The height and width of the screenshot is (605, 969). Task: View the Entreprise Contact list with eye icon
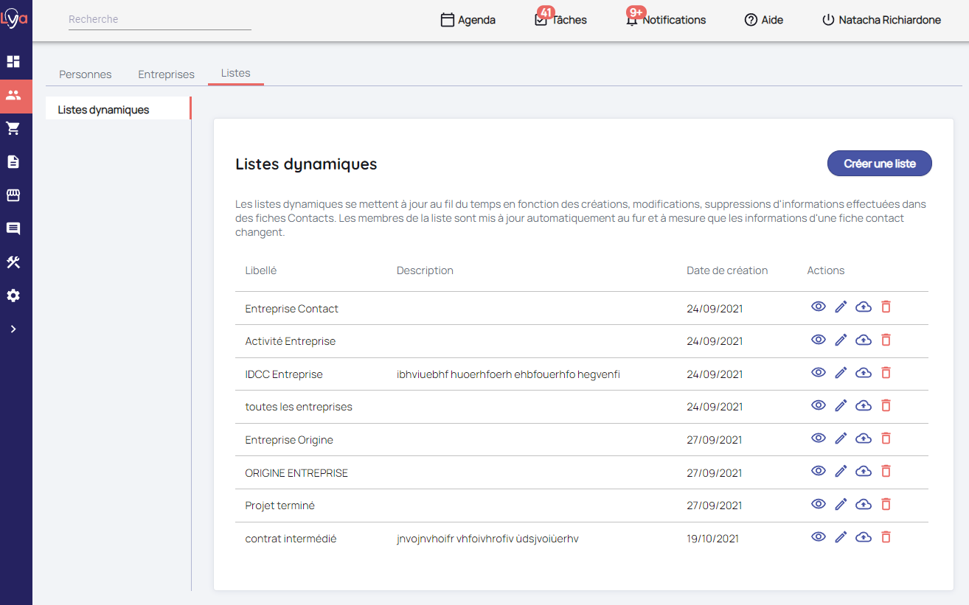pos(818,307)
